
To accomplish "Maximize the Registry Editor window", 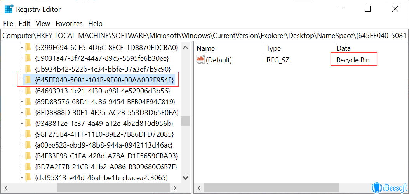I will 367,9.
